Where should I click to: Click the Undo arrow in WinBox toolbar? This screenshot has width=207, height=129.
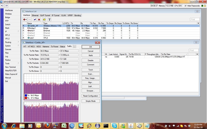pyautogui.click(x=3, y=6)
